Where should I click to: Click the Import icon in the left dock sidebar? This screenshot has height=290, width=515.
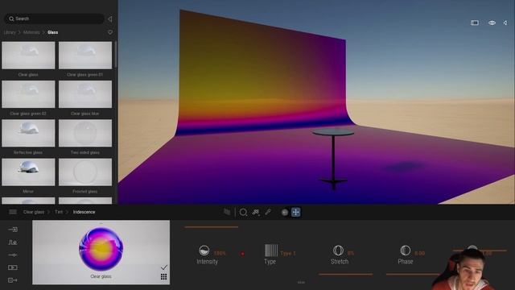coord(13,230)
